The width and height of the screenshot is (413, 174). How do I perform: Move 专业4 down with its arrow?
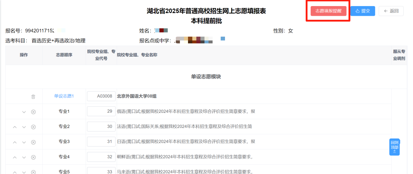tap(24, 157)
